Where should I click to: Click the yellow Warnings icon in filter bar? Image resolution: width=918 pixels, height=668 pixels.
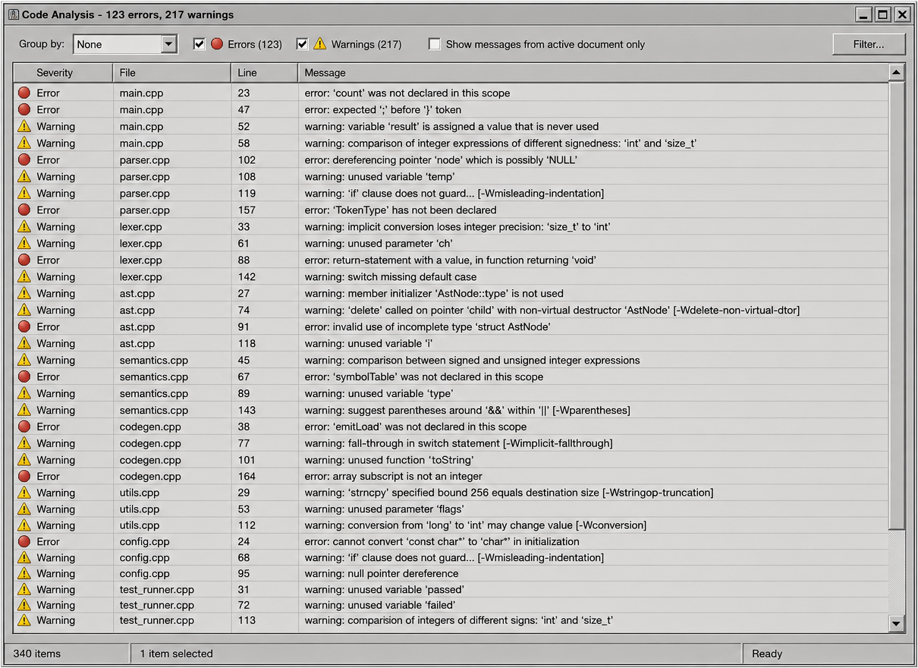(x=320, y=44)
